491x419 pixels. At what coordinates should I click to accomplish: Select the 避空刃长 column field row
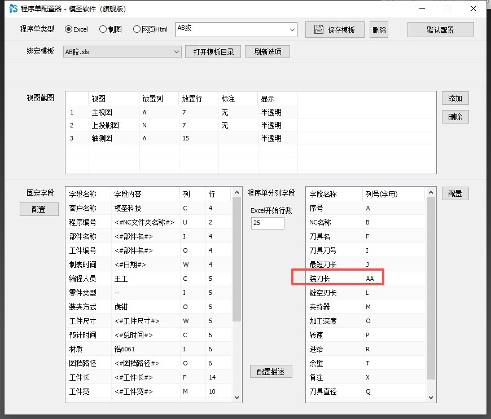(366, 293)
